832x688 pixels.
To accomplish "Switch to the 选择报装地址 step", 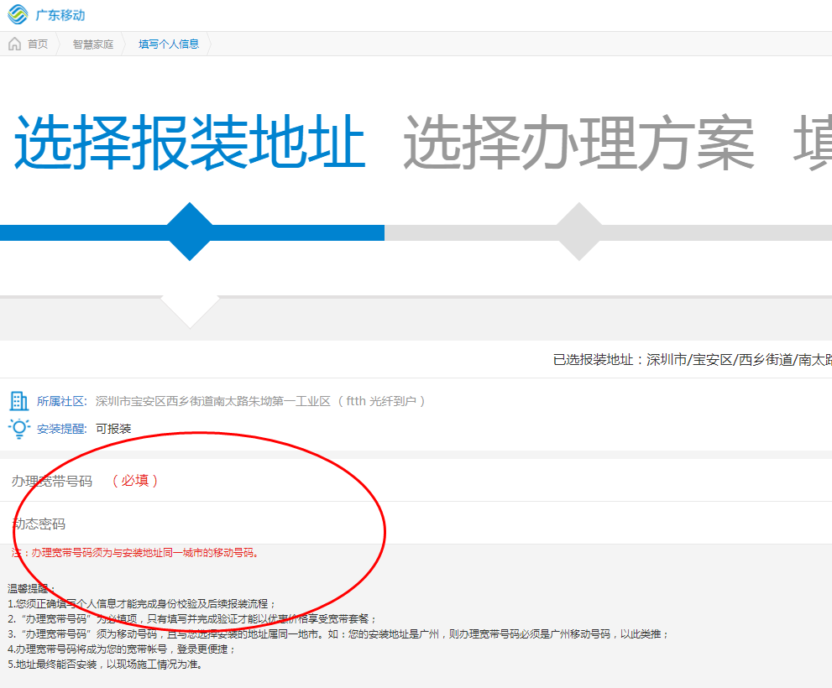I will pos(190,143).
